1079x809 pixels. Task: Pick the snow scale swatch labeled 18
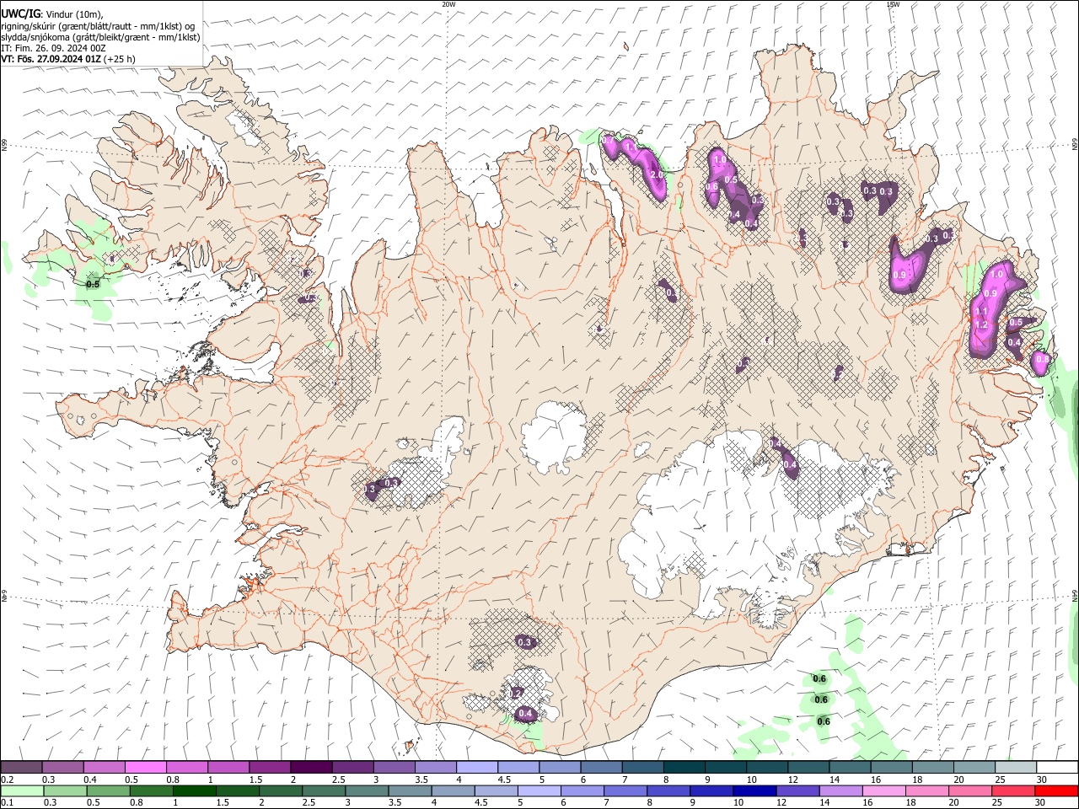click(x=932, y=767)
